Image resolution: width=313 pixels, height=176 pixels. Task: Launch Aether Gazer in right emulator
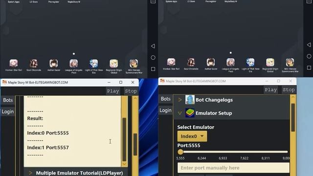pos(211,62)
